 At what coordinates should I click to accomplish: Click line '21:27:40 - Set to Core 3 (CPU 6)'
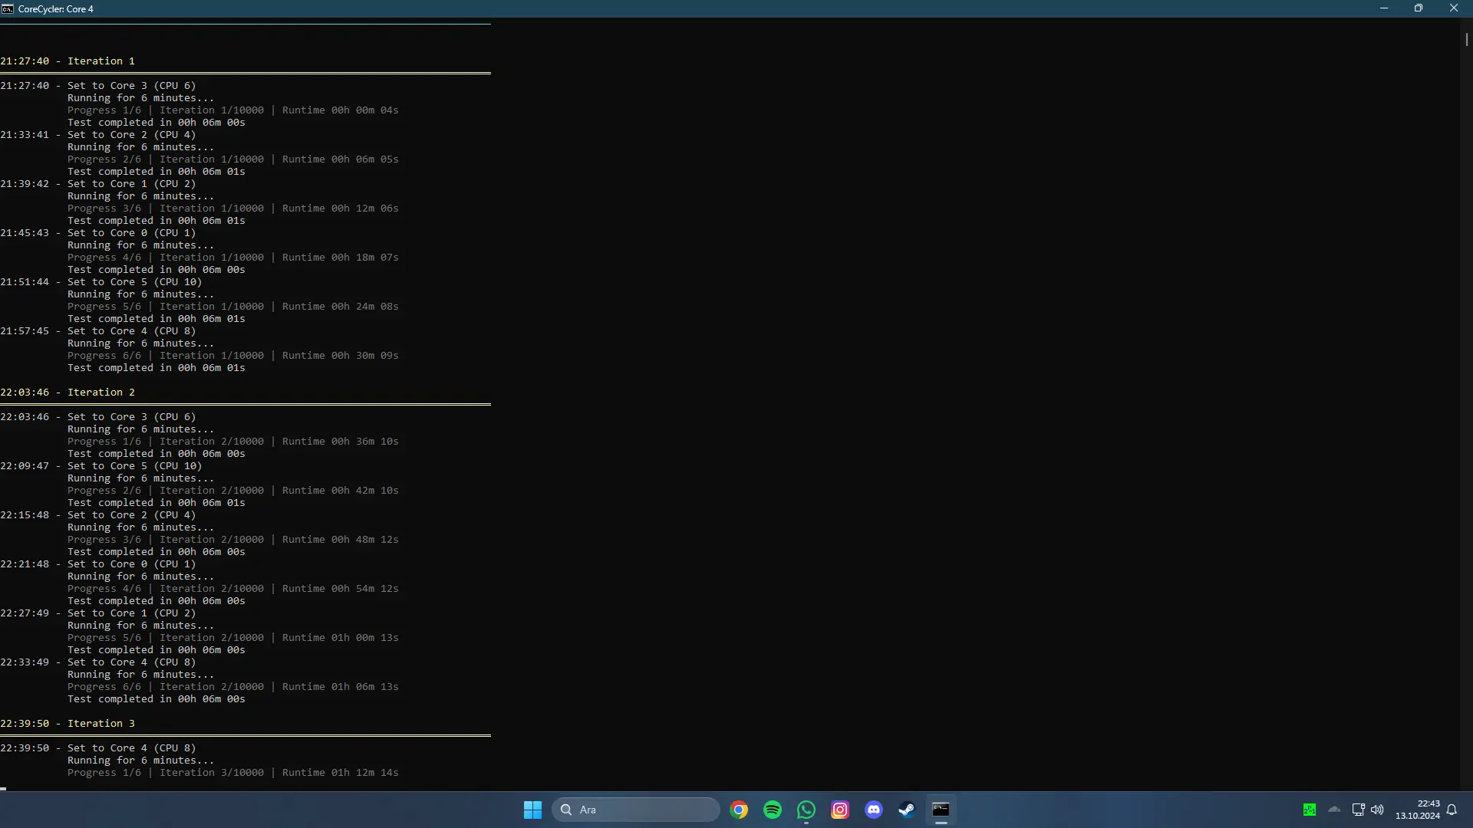point(98,86)
